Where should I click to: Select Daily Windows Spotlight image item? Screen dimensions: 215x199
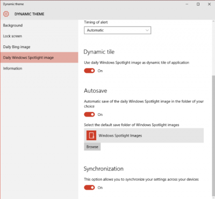point(39,58)
